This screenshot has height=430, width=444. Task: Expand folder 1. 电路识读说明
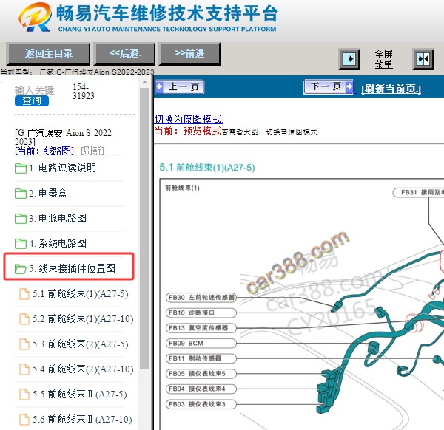63,168
